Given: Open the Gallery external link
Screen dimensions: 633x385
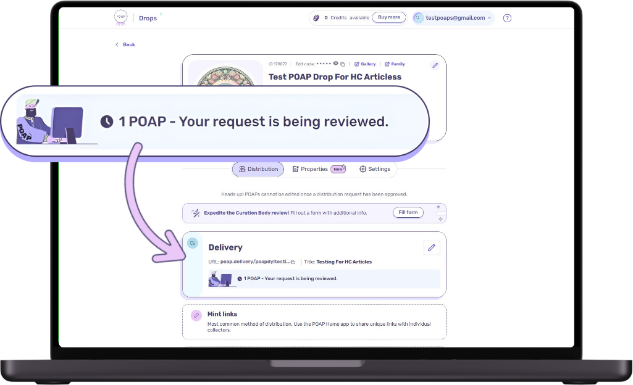Looking at the screenshot, I should pyautogui.click(x=365, y=64).
